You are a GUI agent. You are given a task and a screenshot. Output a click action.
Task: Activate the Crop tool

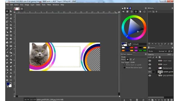pos(11,25)
